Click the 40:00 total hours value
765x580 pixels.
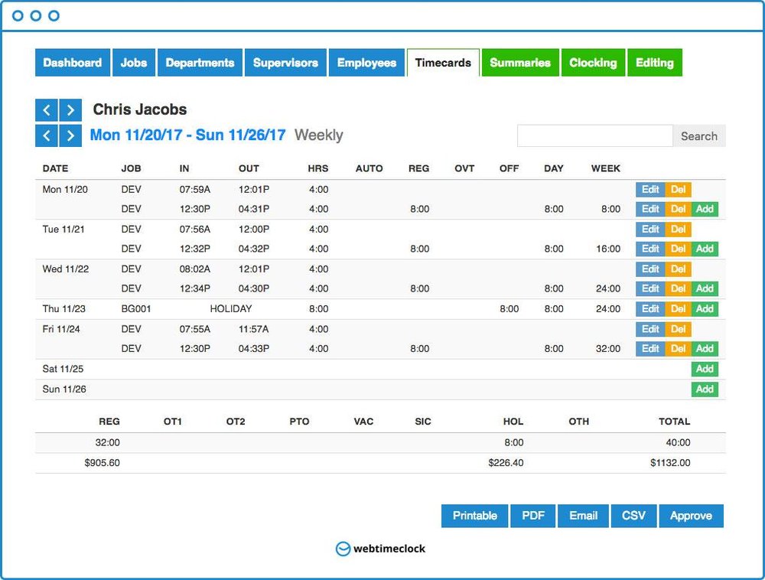pos(678,443)
